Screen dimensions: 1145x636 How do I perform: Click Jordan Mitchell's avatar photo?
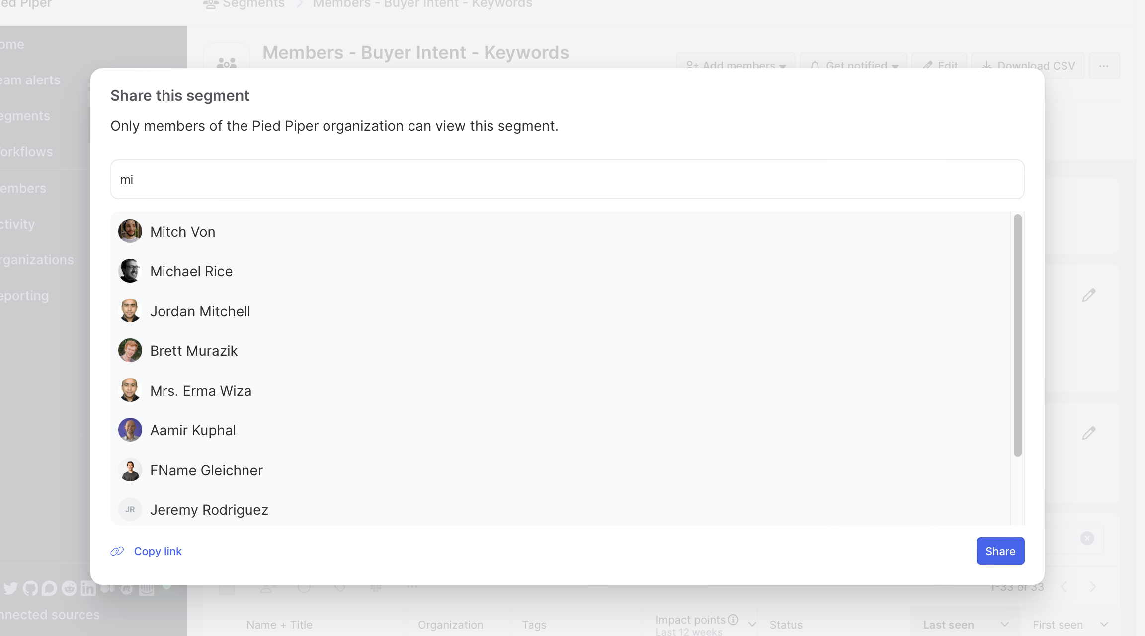click(x=130, y=311)
